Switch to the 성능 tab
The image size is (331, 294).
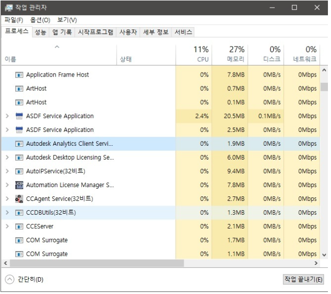click(40, 32)
